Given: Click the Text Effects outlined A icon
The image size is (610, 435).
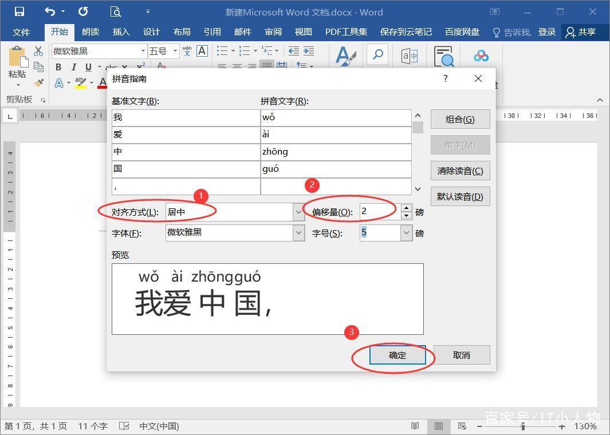Looking at the screenshot, I should (59, 83).
